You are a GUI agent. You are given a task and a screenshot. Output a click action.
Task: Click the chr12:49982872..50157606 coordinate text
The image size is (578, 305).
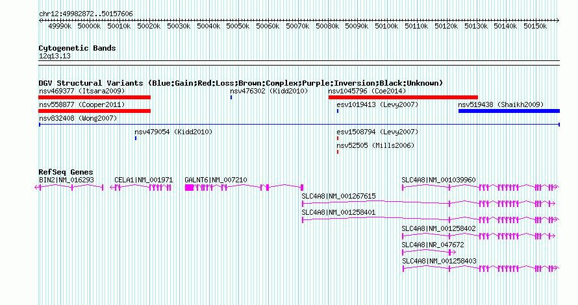tap(86, 14)
